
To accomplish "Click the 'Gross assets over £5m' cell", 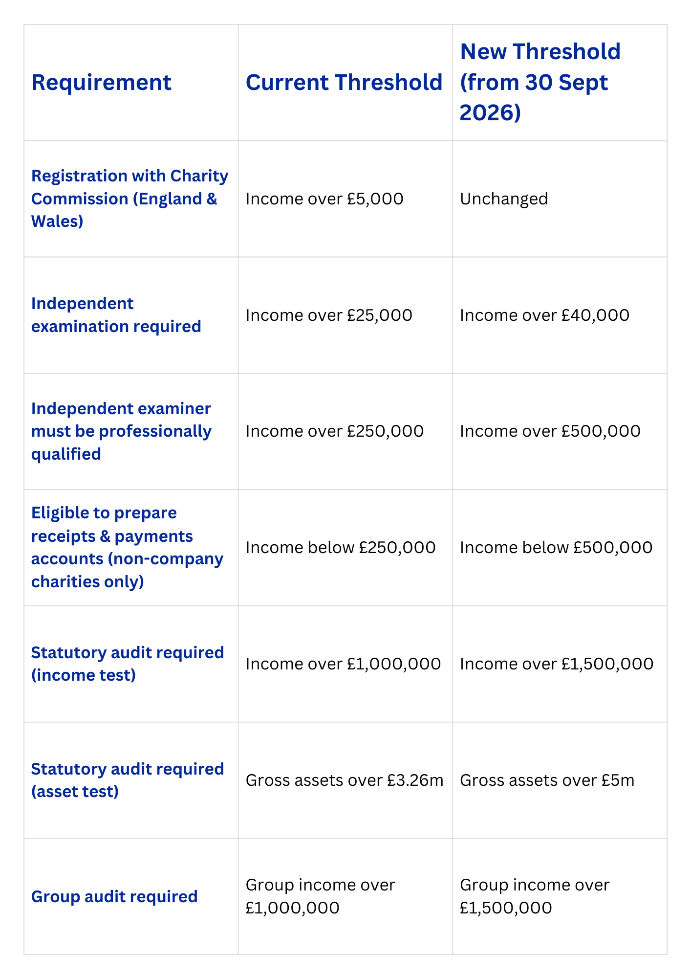I will (547, 780).
